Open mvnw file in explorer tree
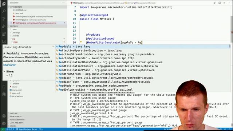 click(15, 87)
